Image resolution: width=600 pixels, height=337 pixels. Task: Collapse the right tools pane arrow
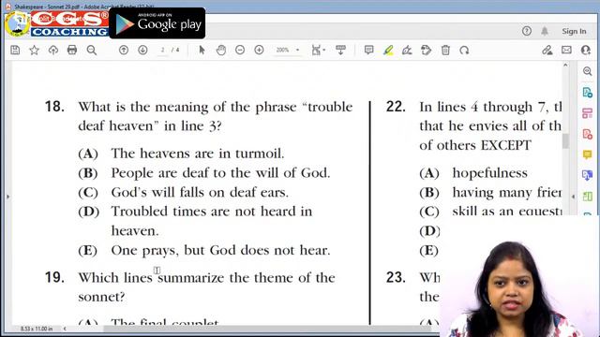click(573, 197)
